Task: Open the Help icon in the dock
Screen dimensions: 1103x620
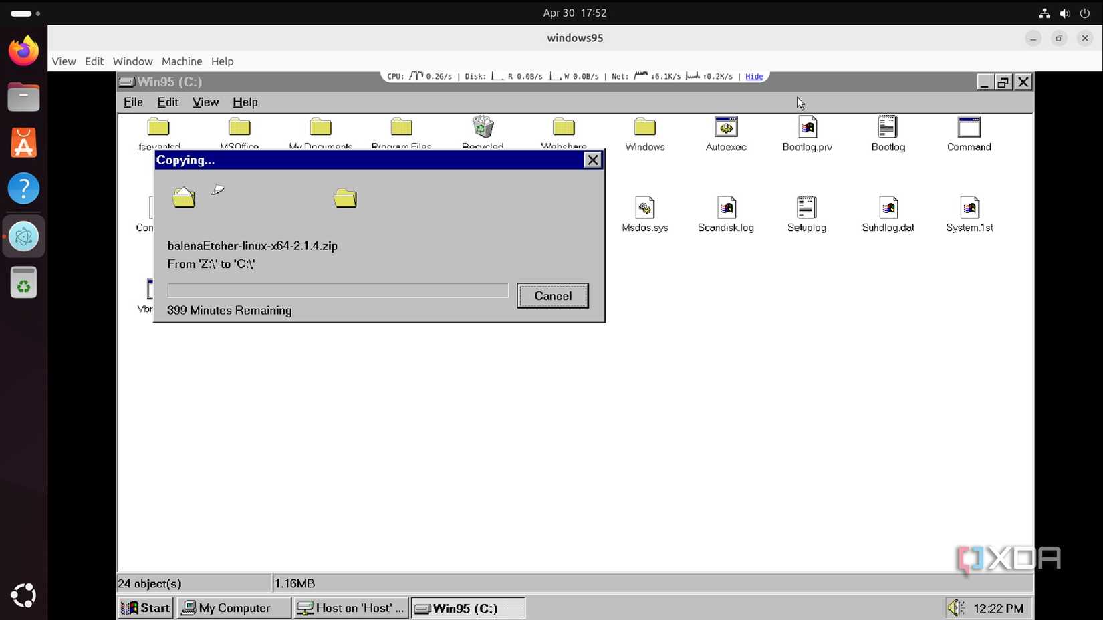Action: pos(23,189)
